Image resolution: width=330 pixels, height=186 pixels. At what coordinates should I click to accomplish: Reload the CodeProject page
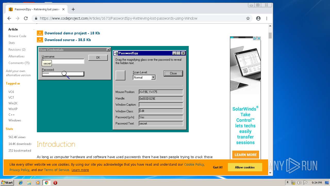26,18
